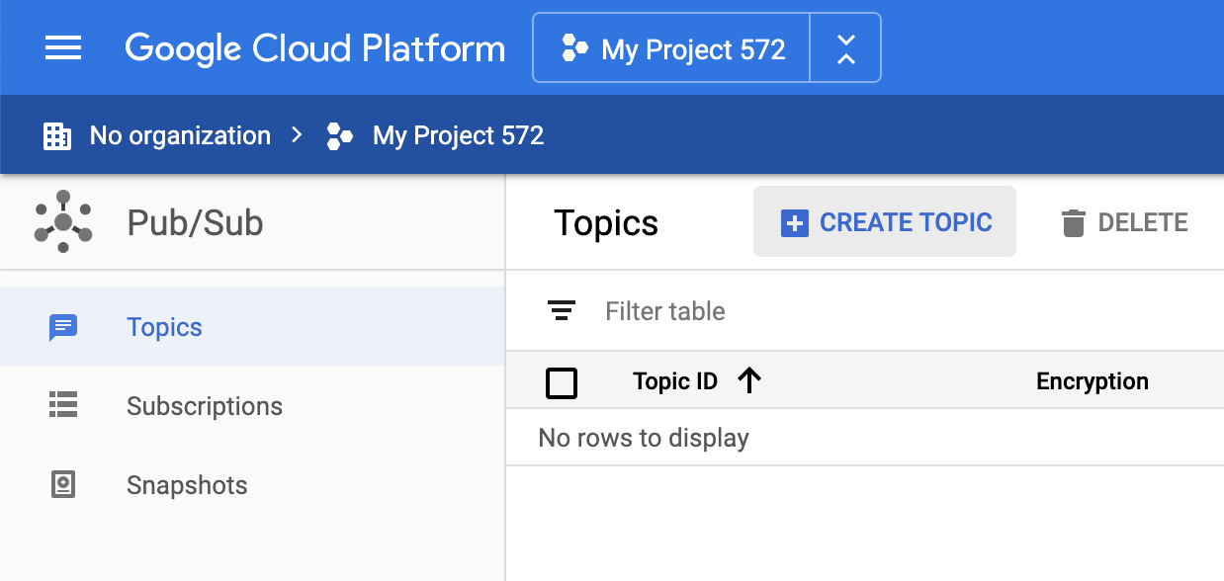This screenshot has height=581, width=1224.
Task: Sort by Topic ID ascending arrow
Action: 750,381
